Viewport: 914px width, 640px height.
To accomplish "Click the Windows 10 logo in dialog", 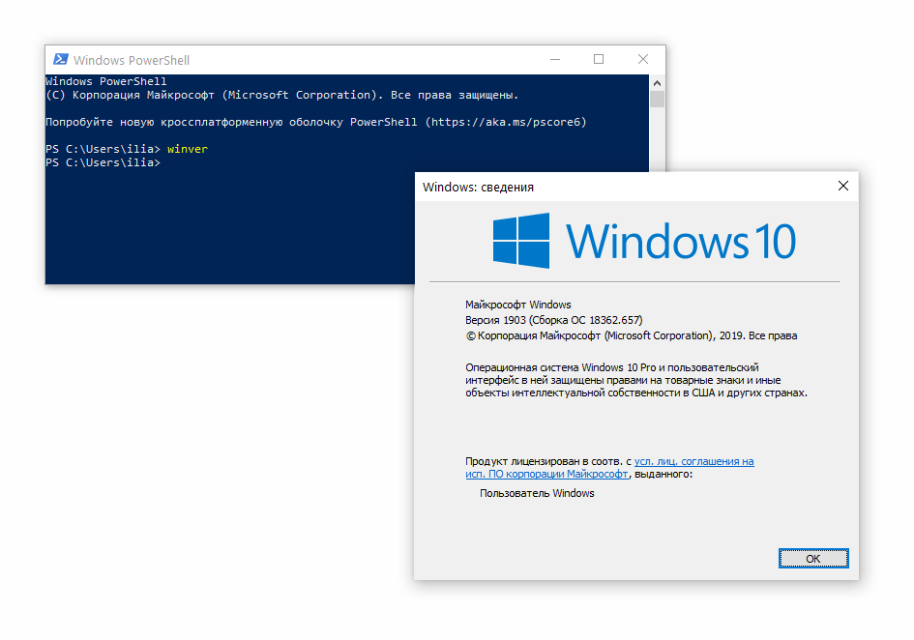I will 644,241.
